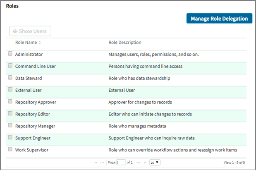Mark the External User checkbox

click(10, 90)
